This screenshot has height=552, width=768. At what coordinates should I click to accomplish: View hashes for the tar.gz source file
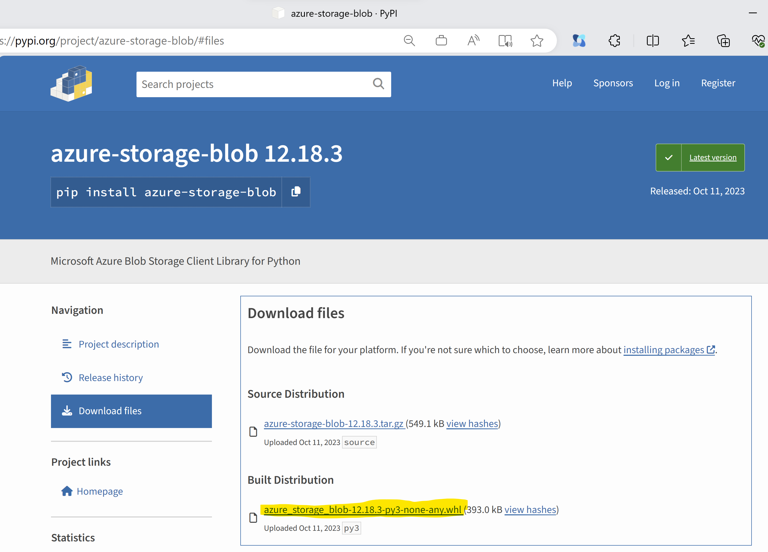(x=472, y=424)
